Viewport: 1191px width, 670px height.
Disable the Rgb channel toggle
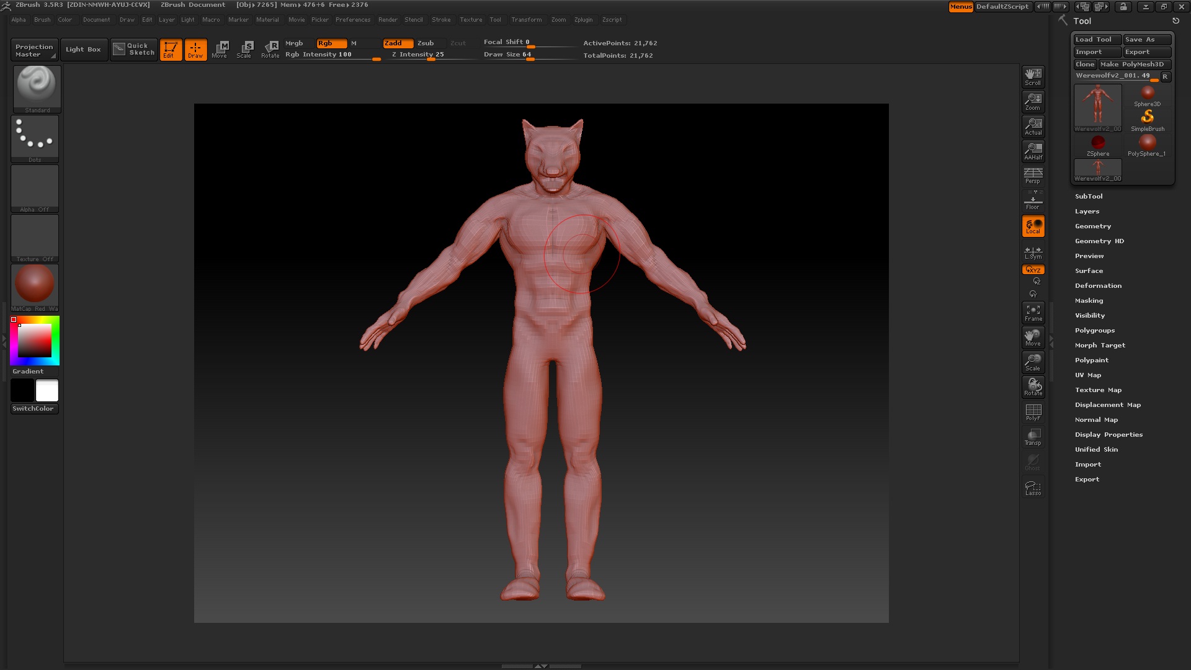click(332, 43)
